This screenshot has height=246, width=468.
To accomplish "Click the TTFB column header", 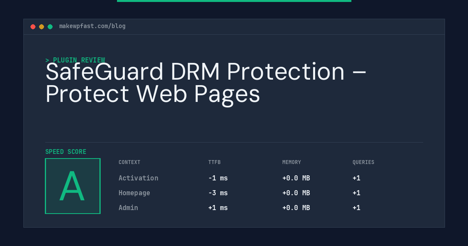I will [214, 162].
